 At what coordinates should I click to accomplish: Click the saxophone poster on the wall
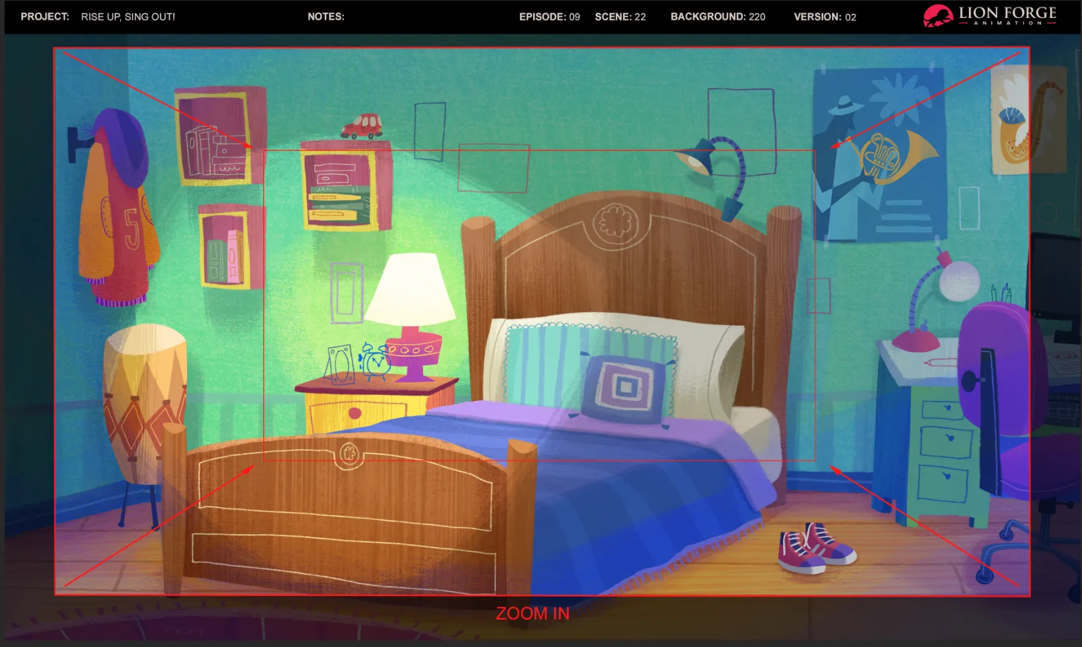point(1028,121)
